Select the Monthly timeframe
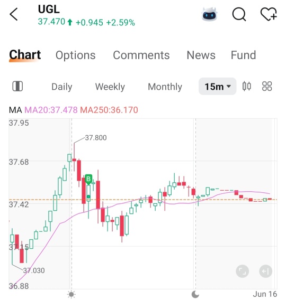Screen dimensions: 286x300 pos(165,87)
